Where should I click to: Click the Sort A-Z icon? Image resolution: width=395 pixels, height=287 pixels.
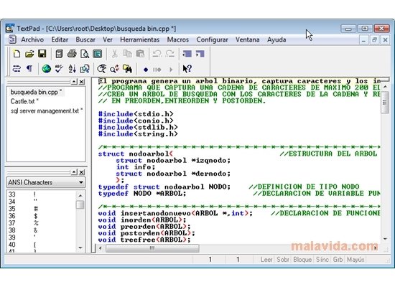[72, 69]
